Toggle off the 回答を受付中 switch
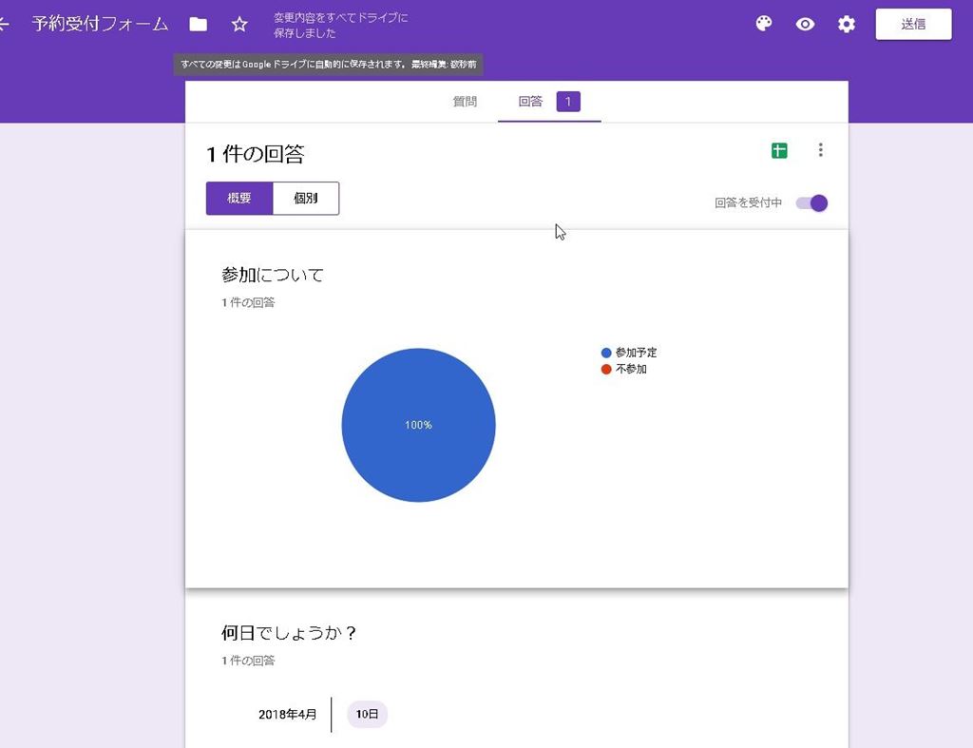Screen dimensions: 973x748 (812, 203)
